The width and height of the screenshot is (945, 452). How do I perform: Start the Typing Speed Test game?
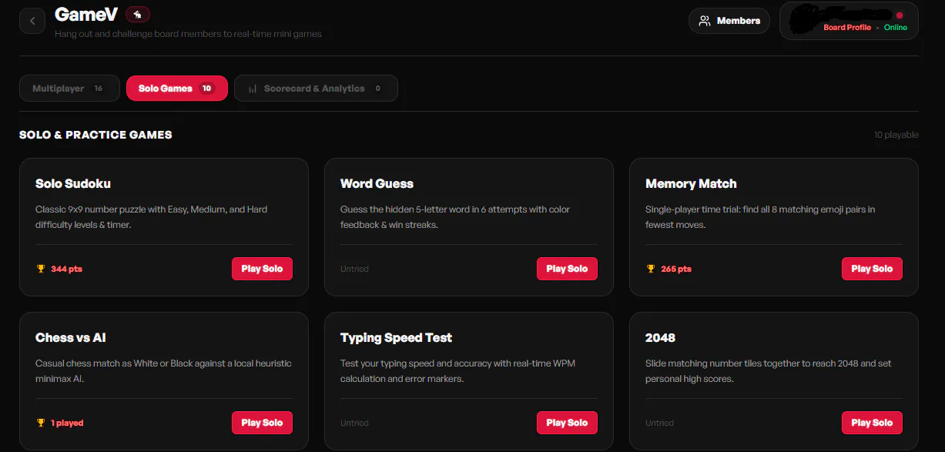point(567,423)
